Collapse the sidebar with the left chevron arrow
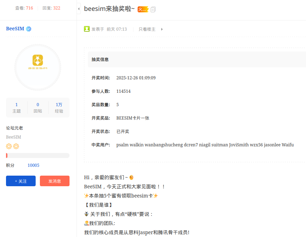306x237 pixels. point(78,8)
